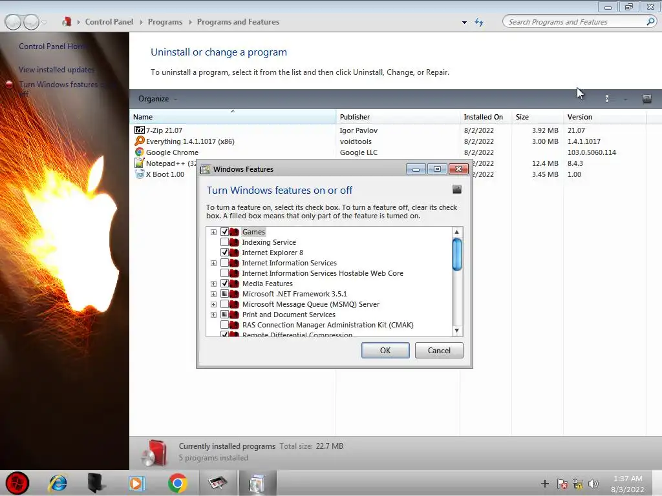Open the black computer icon on taskbar
This screenshot has width=662, height=496.
point(96,483)
